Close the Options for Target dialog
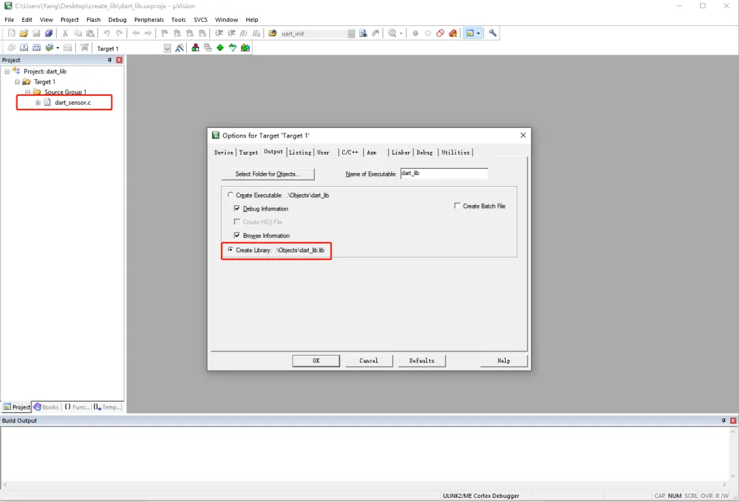The height and width of the screenshot is (502, 739). point(523,135)
